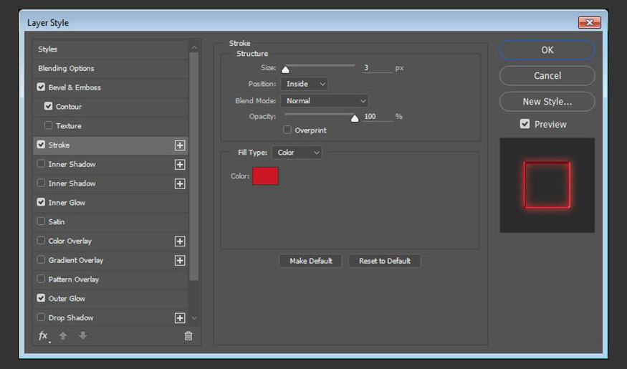Image resolution: width=627 pixels, height=369 pixels.
Task: Select the Bevel & Emboss row label
Action: [x=75, y=87]
